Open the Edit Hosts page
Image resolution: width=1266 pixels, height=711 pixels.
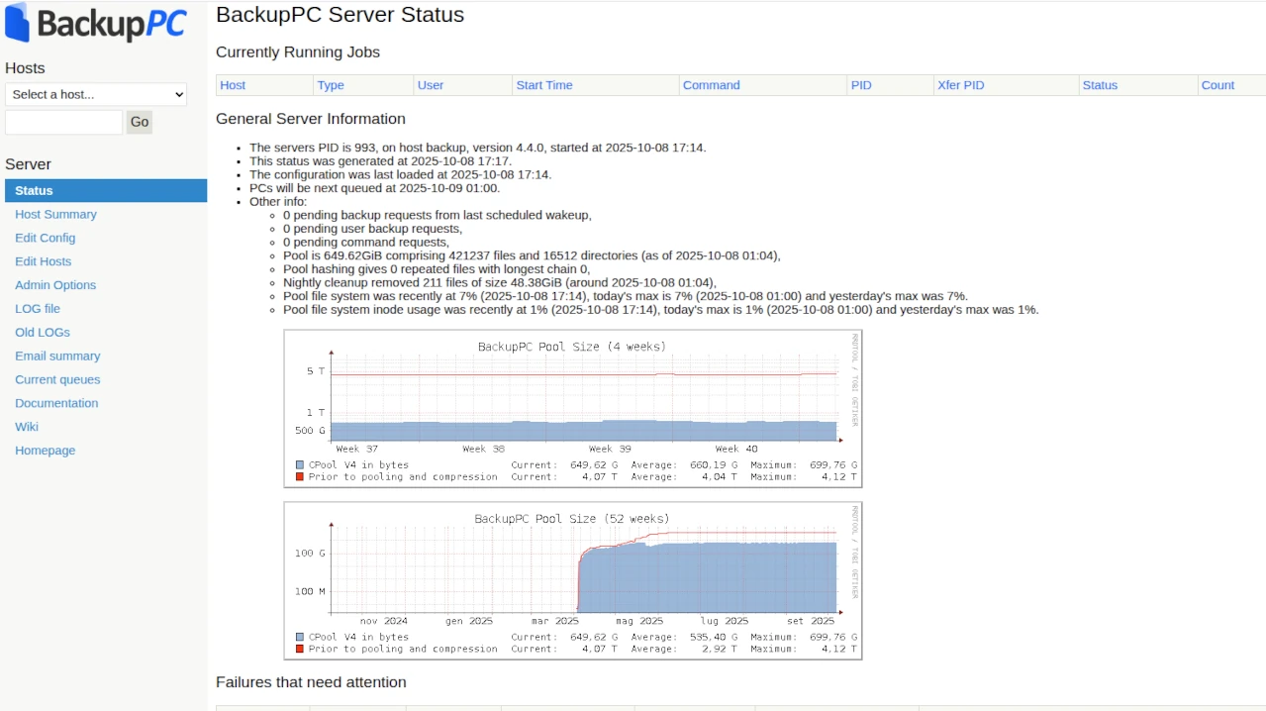[43, 261]
